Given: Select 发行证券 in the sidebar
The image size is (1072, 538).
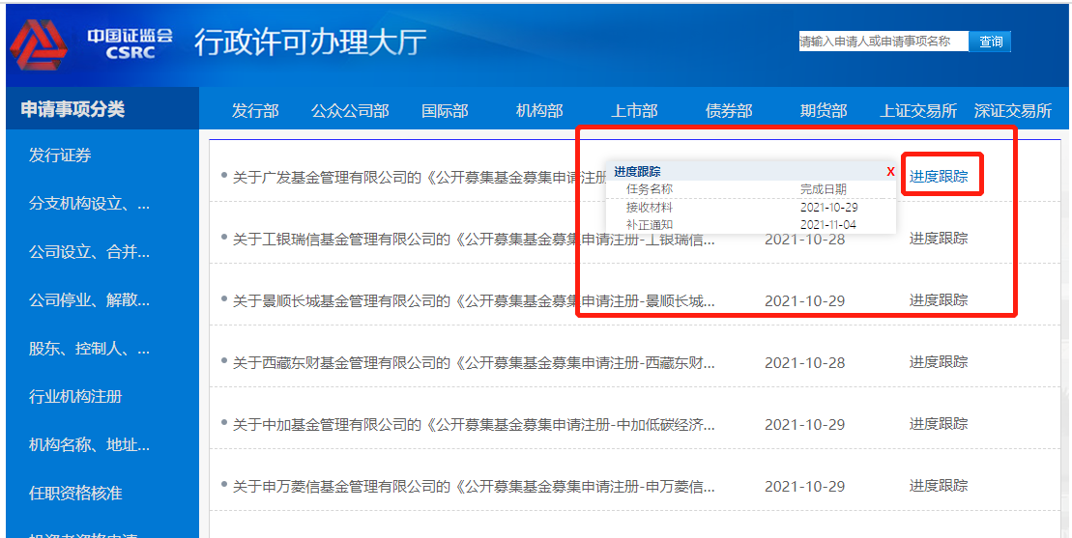Looking at the screenshot, I should coord(60,156).
